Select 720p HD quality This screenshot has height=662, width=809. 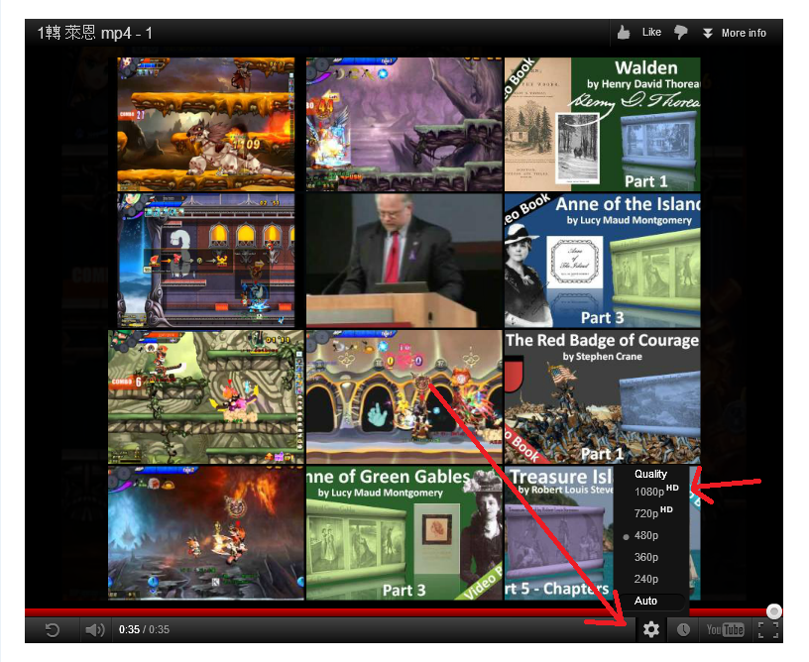pos(652,512)
